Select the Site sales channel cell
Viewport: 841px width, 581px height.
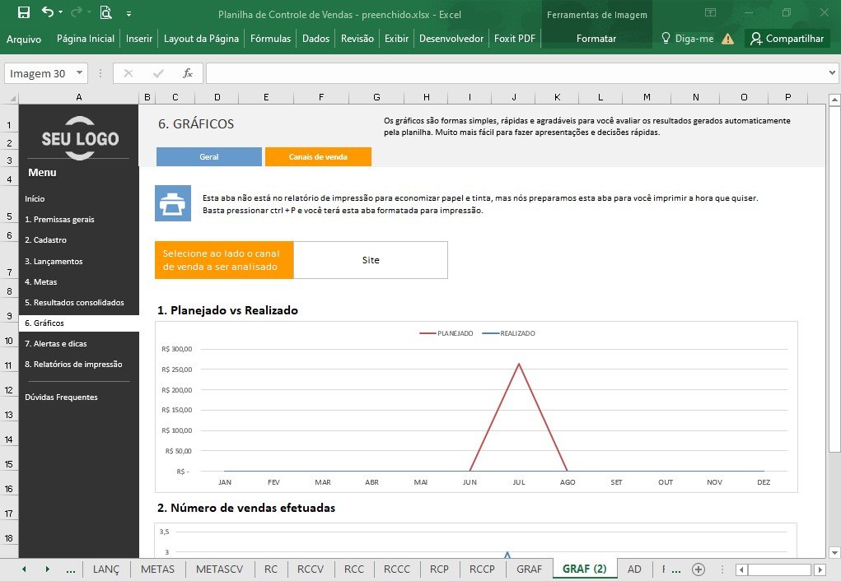click(371, 260)
